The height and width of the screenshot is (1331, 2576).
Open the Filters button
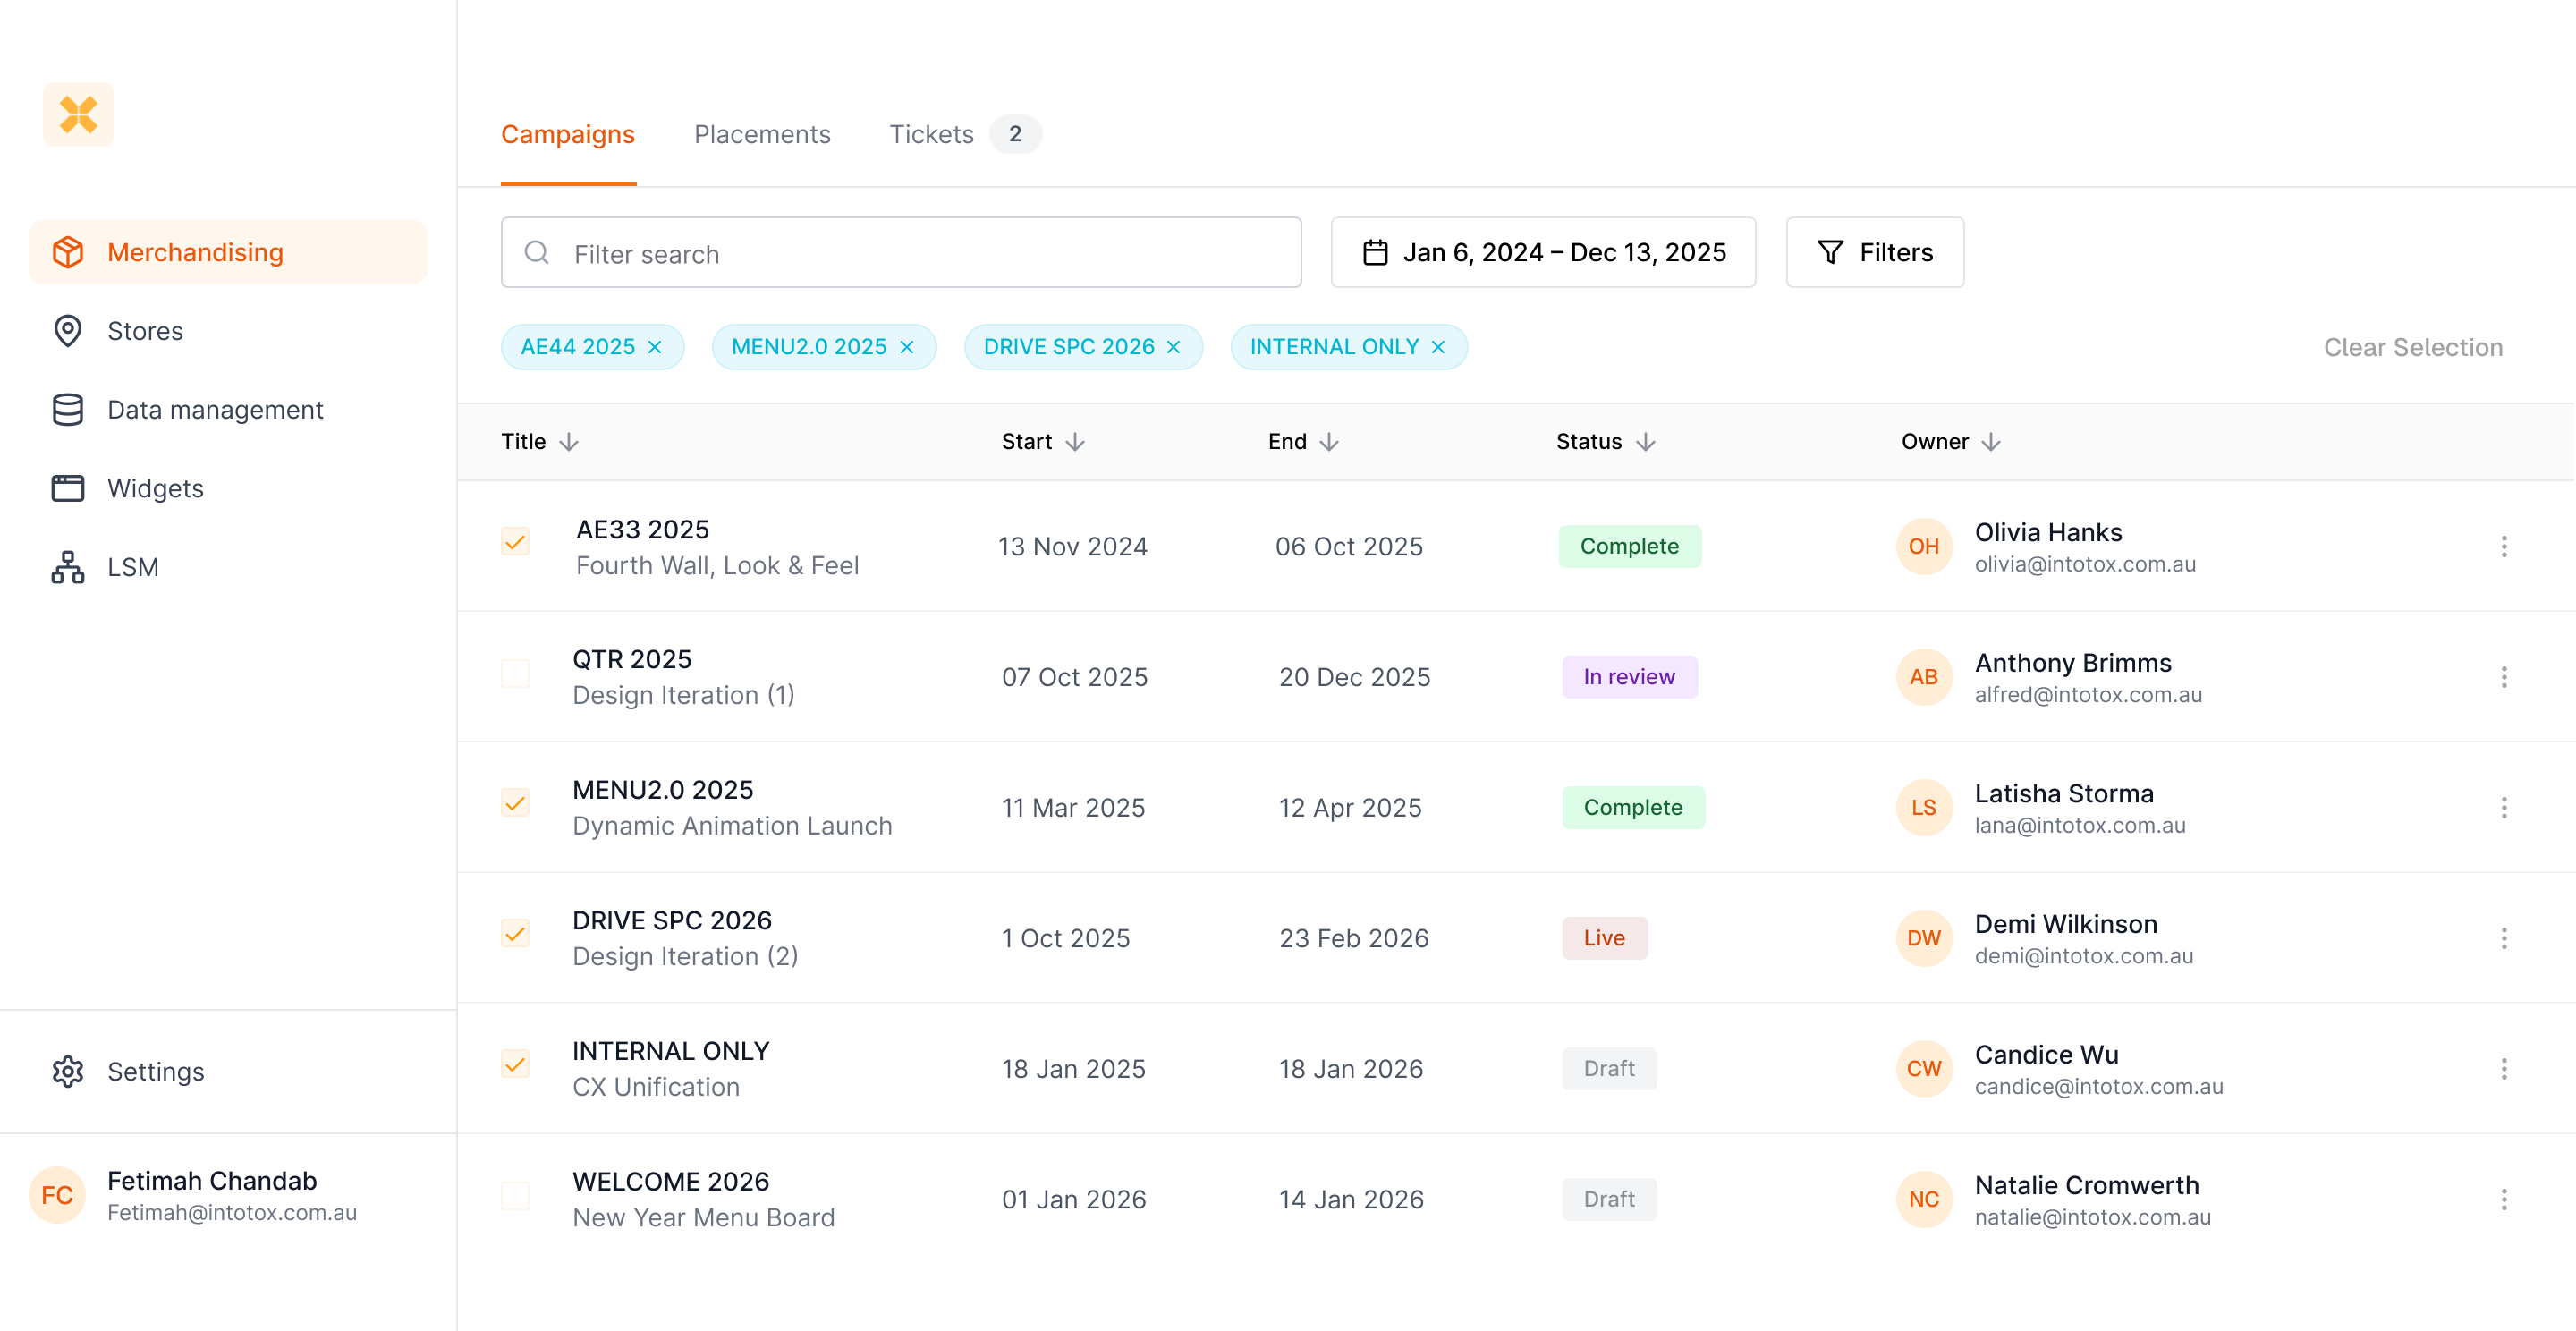tap(1874, 253)
